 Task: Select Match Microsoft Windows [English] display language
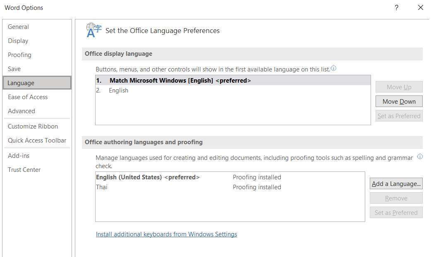point(233,81)
